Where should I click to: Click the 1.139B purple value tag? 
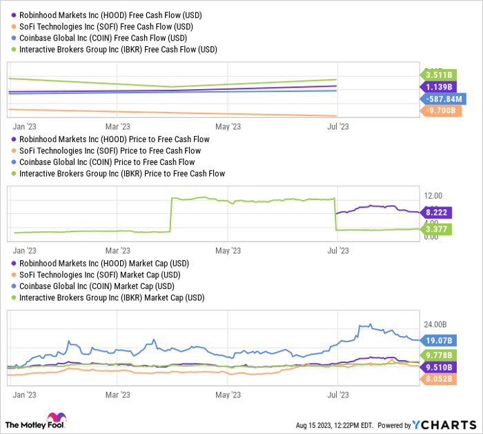[438, 87]
